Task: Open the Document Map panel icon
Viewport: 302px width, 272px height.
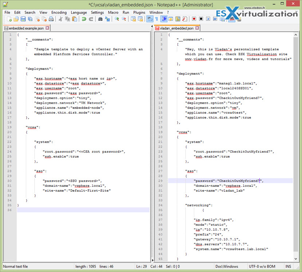Action: (178, 19)
